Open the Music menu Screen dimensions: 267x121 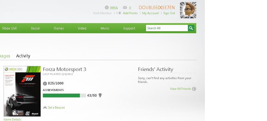pos(105,28)
